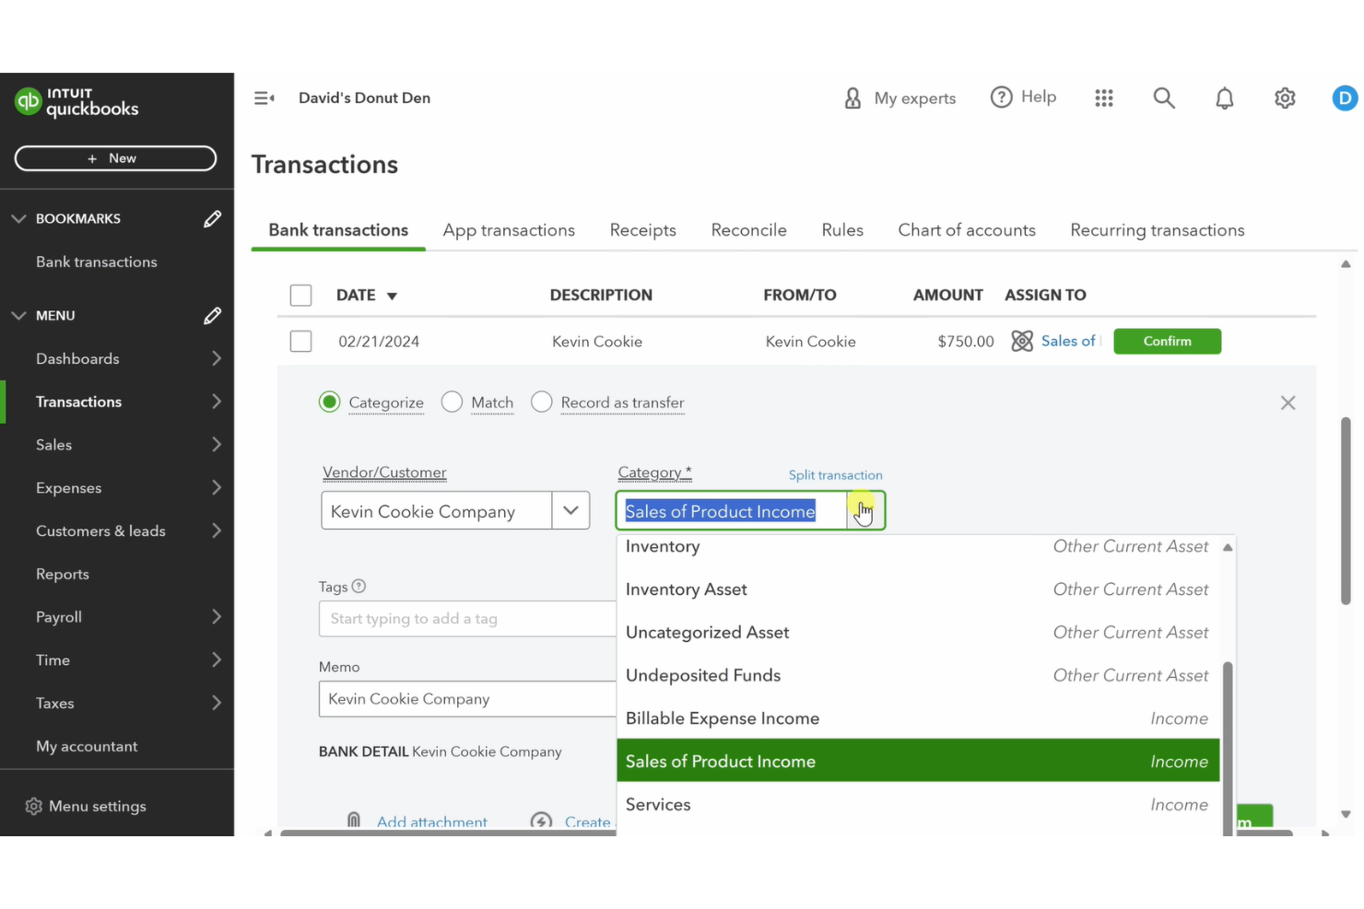Toggle the DATE column sort arrow
Screen dimensions: 1364x909
(392, 296)
